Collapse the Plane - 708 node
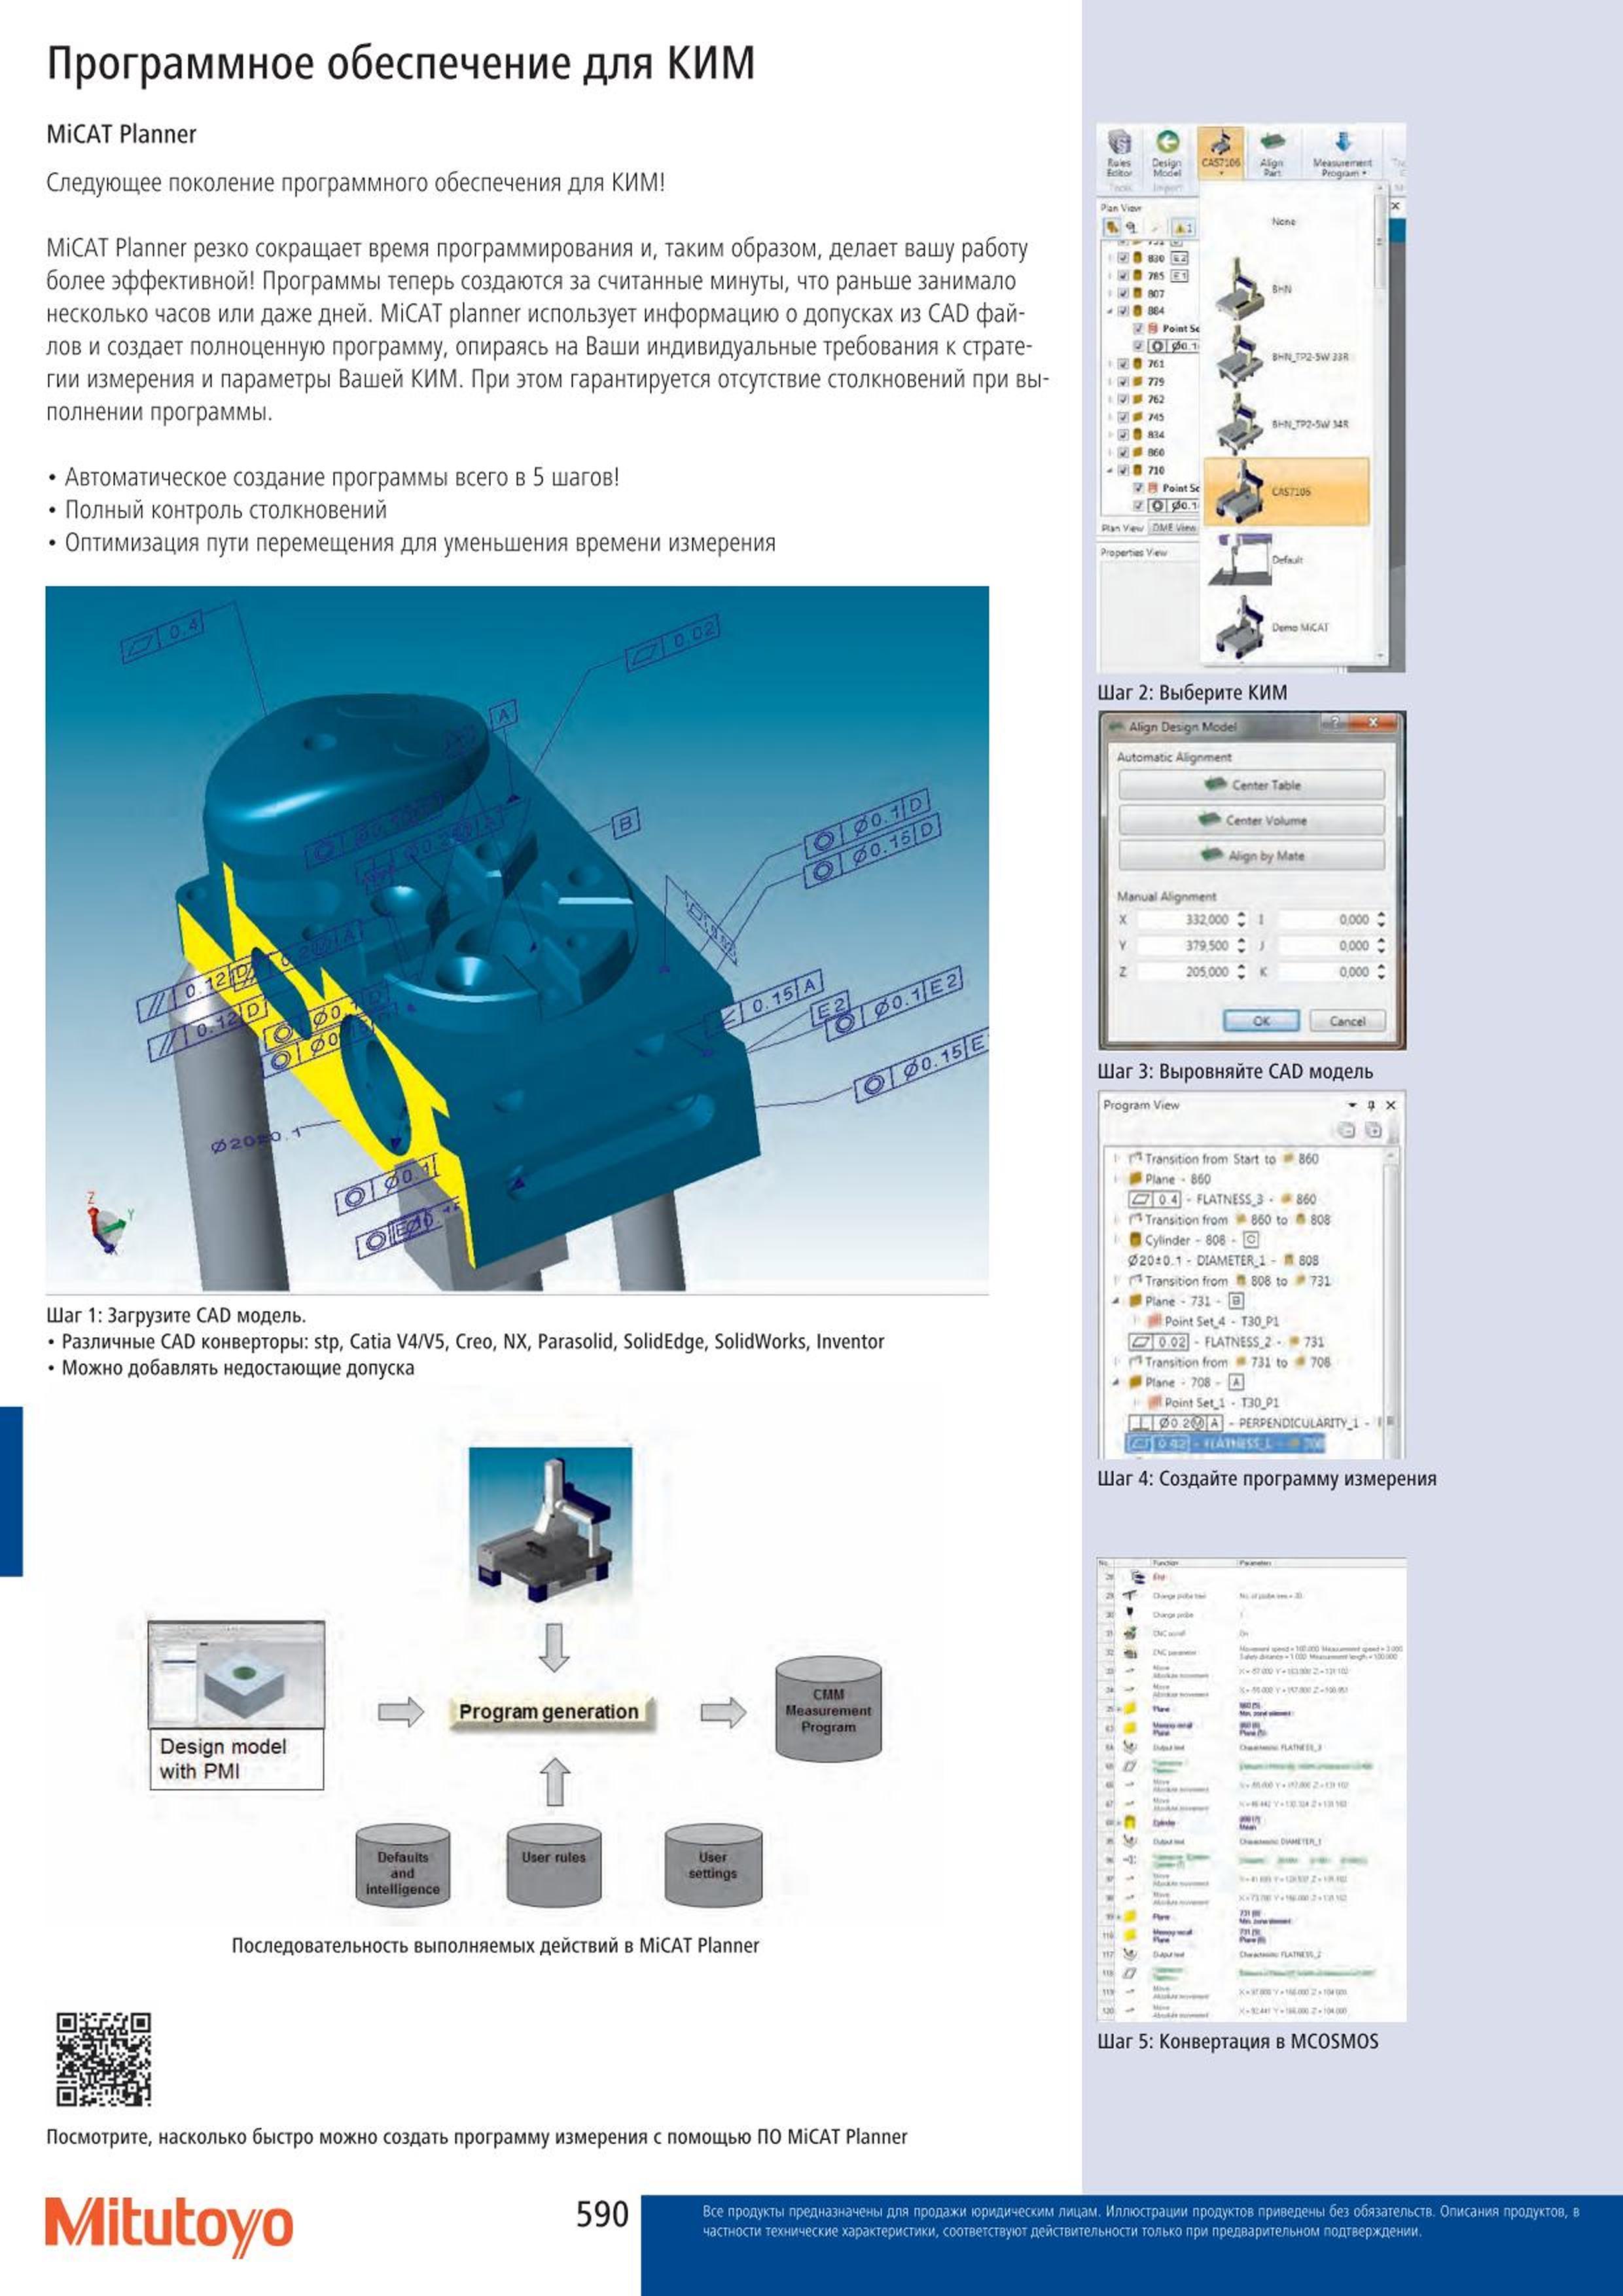Screen dimensions: 1623x2296 pyautogui.click(x=1116, y=1382)
